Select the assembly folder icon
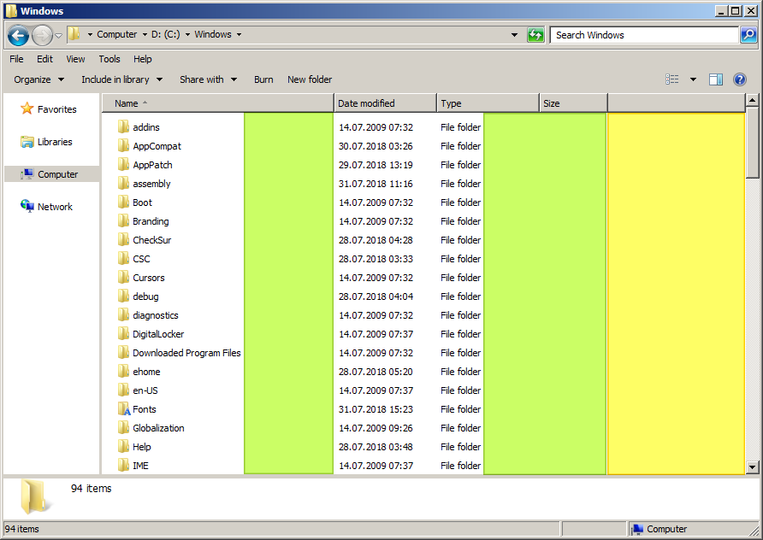Screen dimensions: 763x540 coord(123,183)
